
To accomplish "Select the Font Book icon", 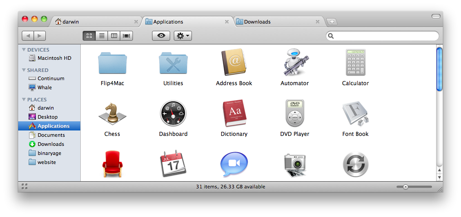I will pyautogui.click(x=355, y=114).
